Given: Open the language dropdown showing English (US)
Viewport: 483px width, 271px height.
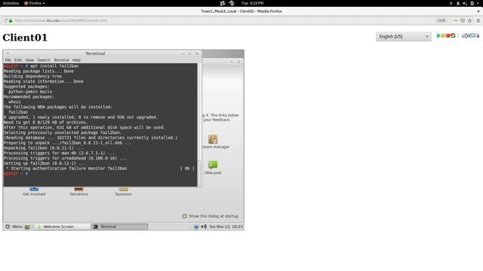Looking at the screenshot, I should [x=403, y=36].
